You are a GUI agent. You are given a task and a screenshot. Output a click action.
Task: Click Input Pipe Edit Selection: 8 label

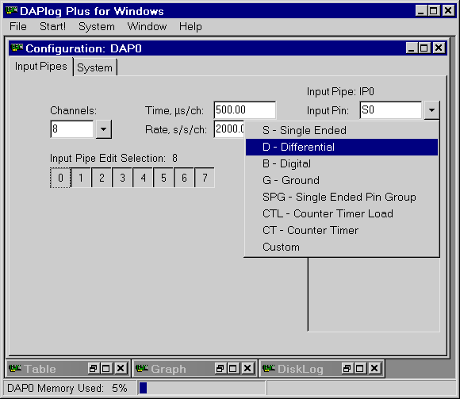pyautogui.click(x=113, y=158)
